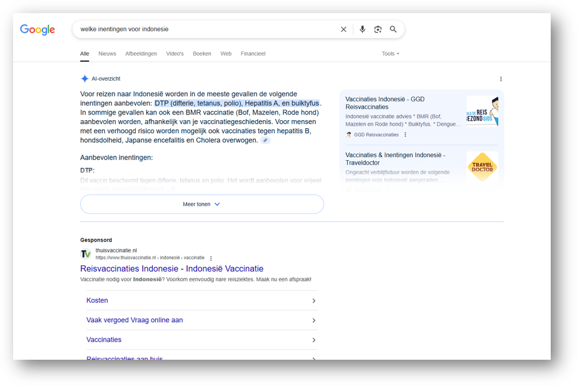
Task: Switch to the Nieuws tab
Action: [x=107, y=54]
